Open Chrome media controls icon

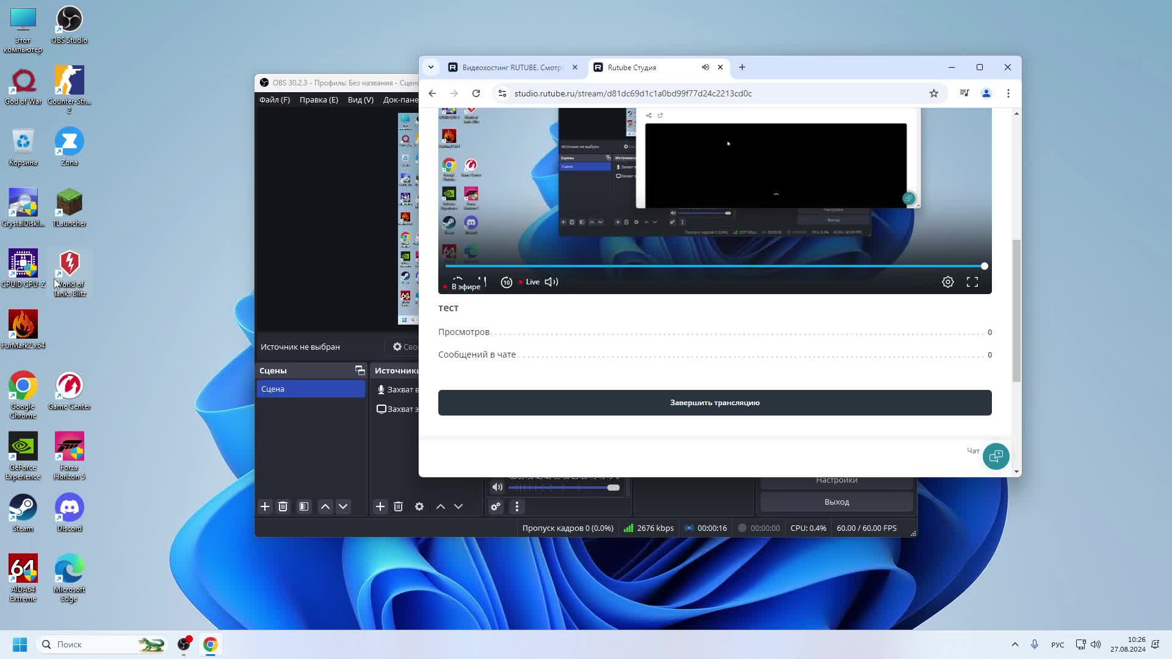[x=964, y=93]
